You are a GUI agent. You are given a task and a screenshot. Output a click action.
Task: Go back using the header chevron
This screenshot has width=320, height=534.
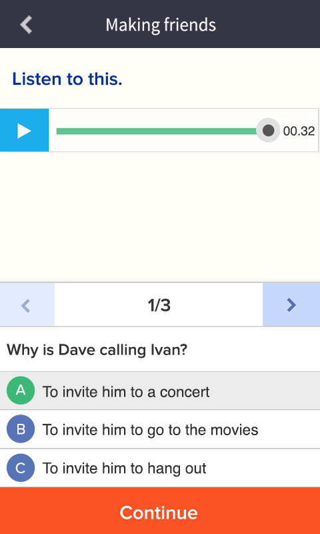[x=26, y=25]
